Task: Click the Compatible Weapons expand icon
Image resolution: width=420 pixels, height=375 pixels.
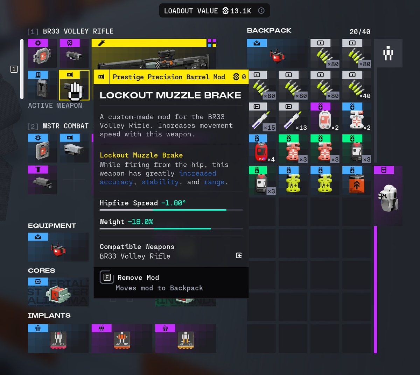Action: pyautogui.click(x=239, y=255)
